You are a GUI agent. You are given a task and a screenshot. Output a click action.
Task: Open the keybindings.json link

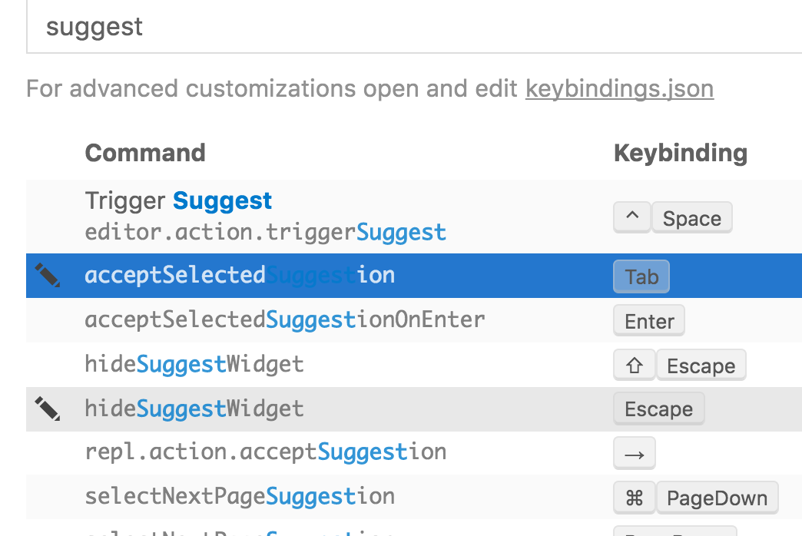[619, 89]
